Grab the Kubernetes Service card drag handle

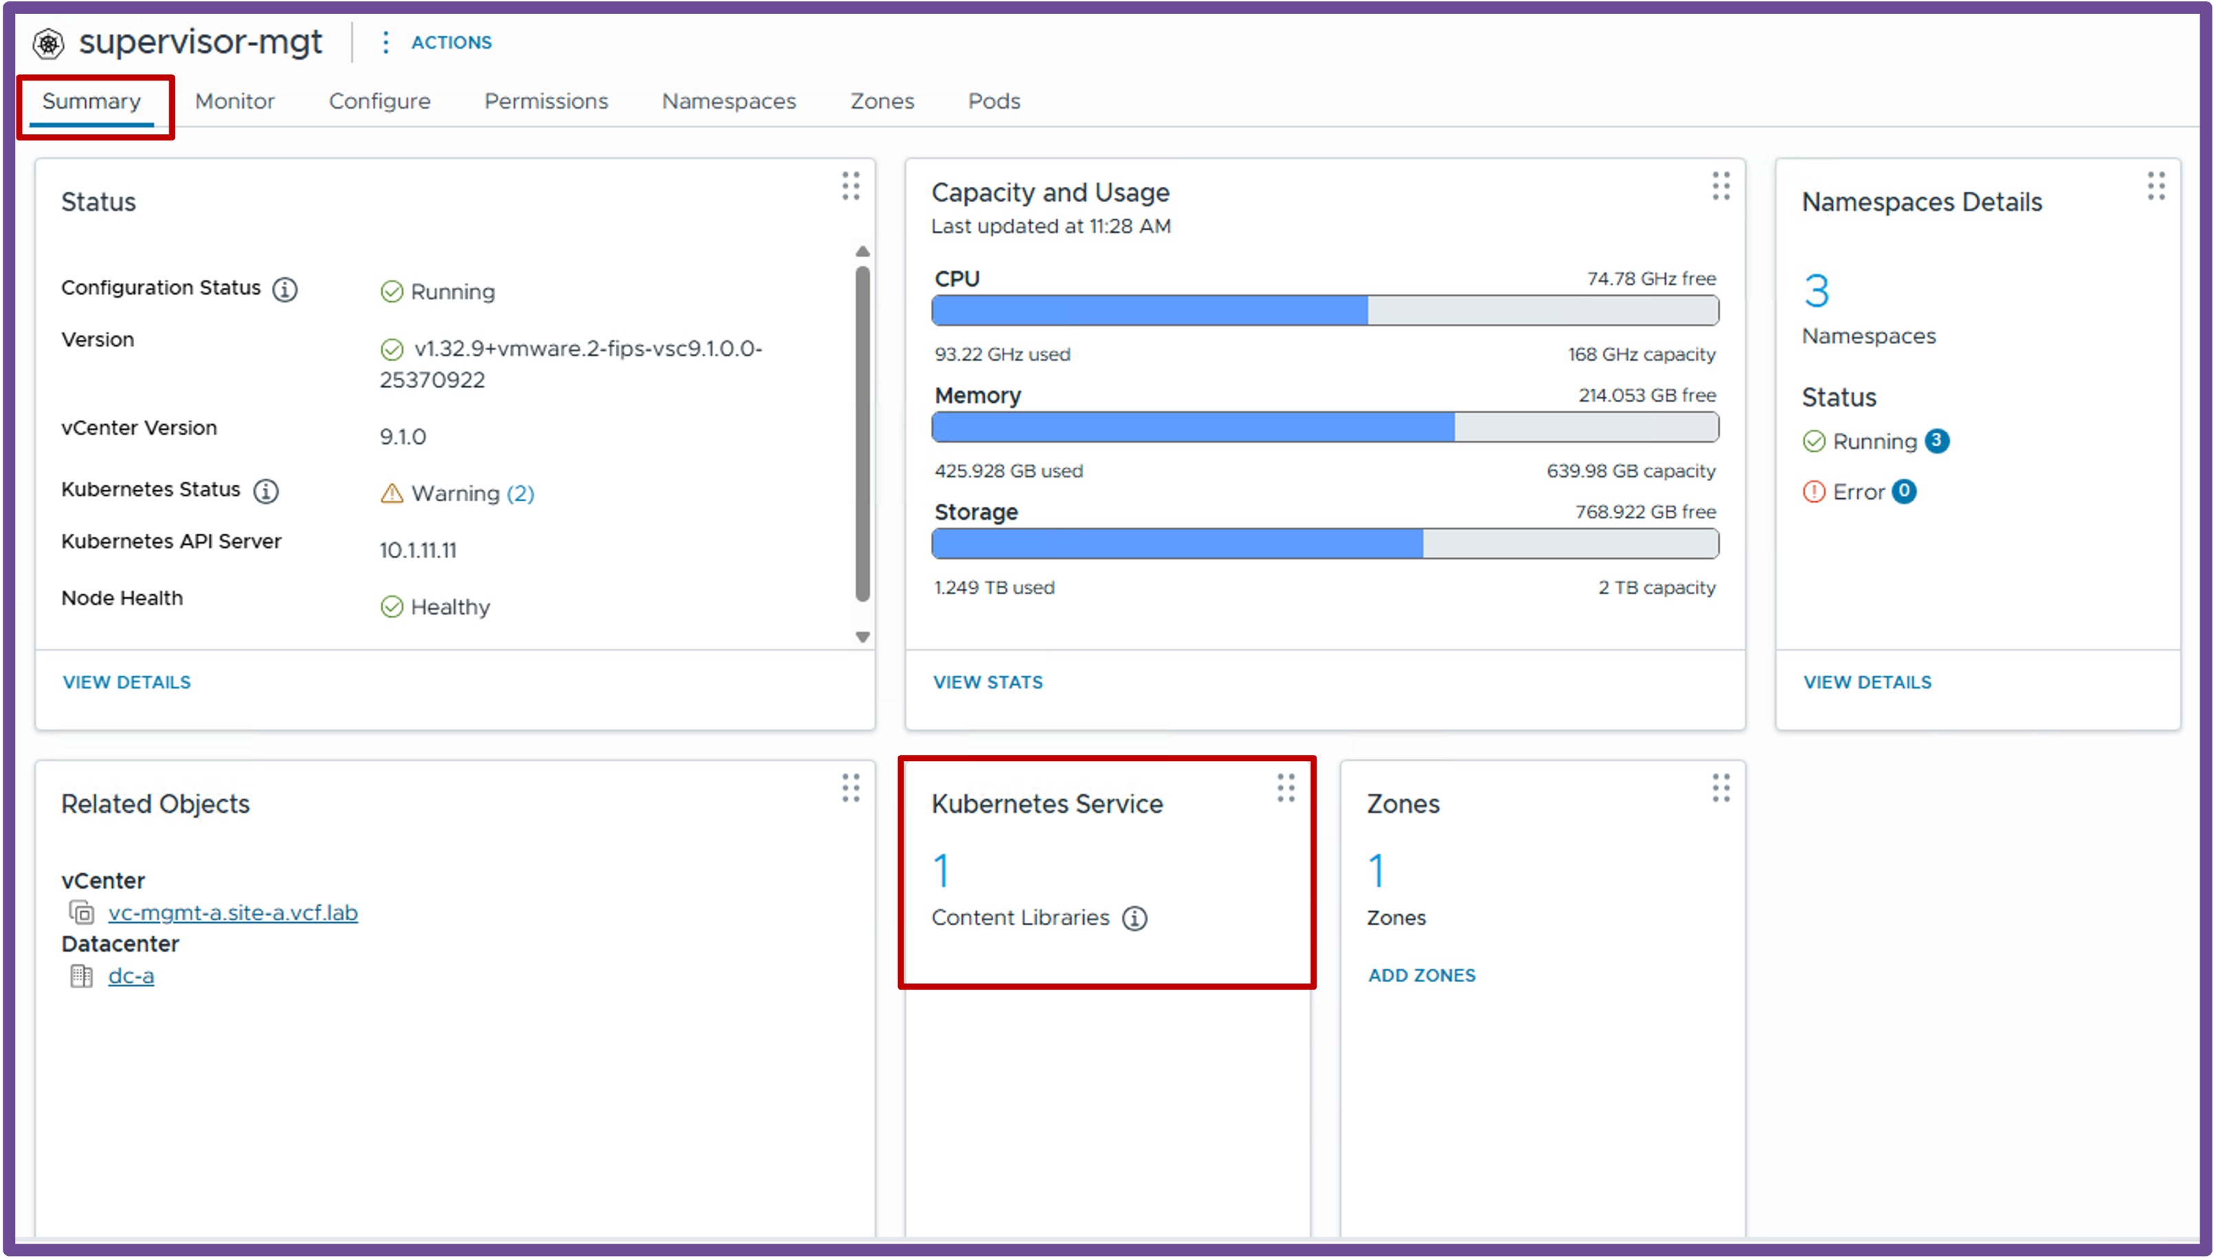tap(1286, 788)
